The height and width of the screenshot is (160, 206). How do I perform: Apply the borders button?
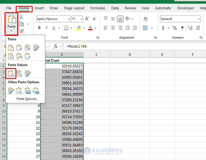click(66, 28)
